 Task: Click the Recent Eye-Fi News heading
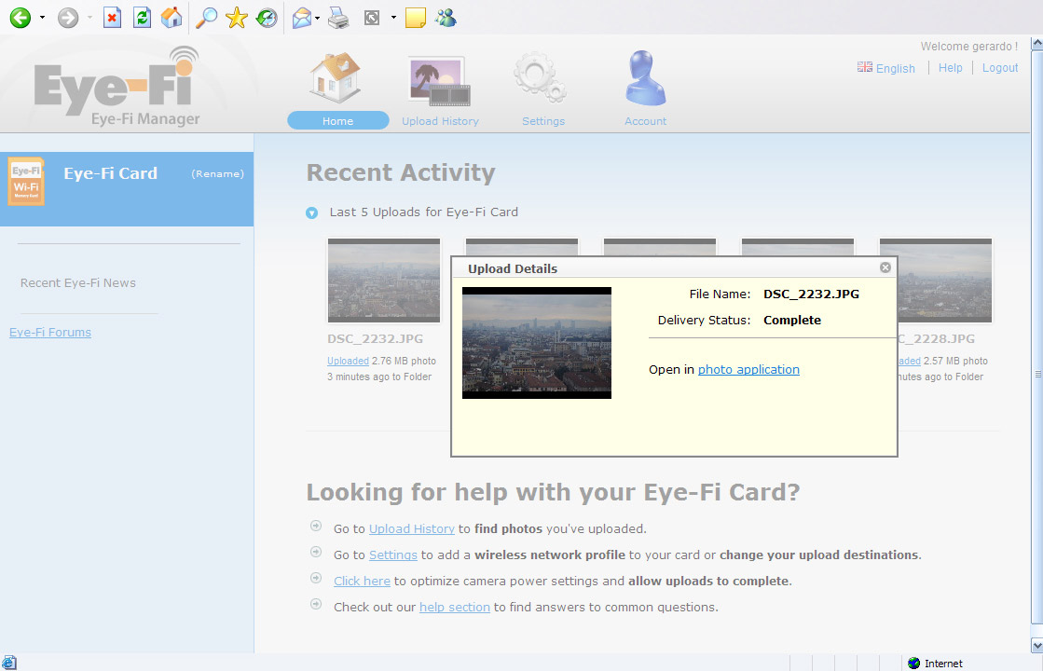(x=77, y=283)
